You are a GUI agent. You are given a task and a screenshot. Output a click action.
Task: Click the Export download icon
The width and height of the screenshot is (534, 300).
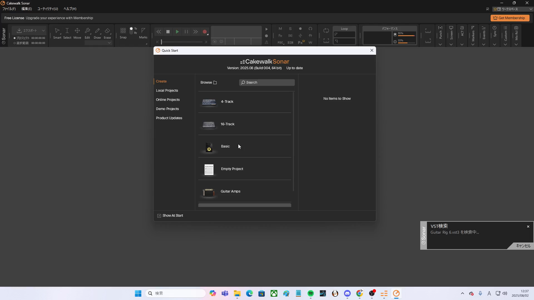pyautogui.click(x=19, y=30)
